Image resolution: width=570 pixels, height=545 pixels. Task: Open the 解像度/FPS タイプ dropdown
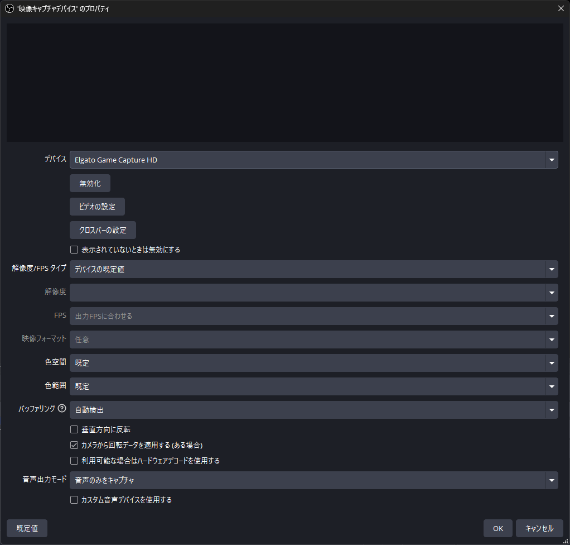pyautogui.click(x=313, y=269)
